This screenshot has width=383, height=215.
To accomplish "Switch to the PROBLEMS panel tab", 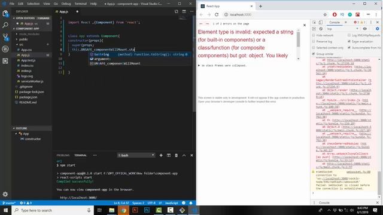I will point(63,155).
